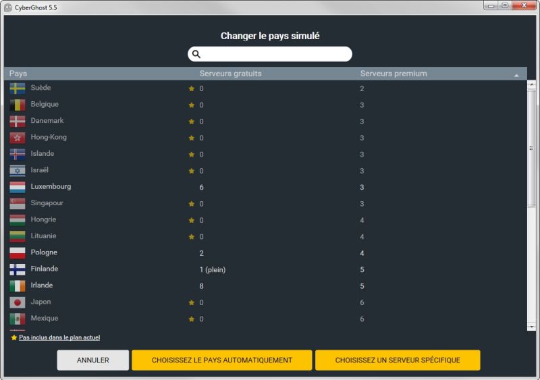Click the scrollbar down arrow of country list
Viewport: 540px width, 380px height.
(531, 327)
